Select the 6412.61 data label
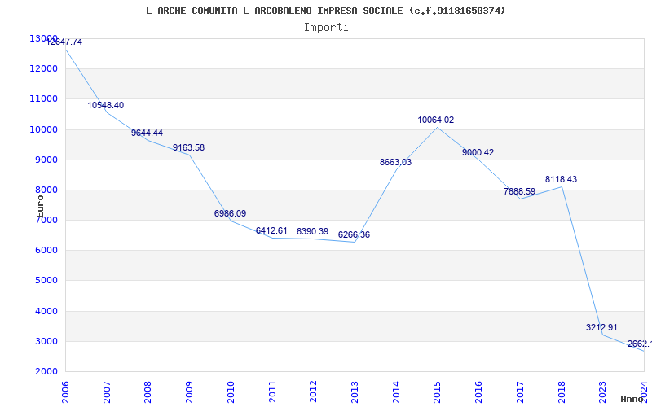652x407 pixels. tap(271, 230)
